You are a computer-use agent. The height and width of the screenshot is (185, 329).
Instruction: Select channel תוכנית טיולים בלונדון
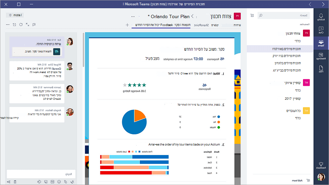288,63
